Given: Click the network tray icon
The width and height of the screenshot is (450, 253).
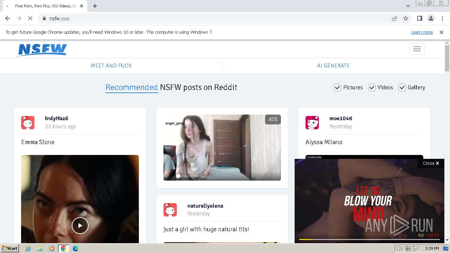Looking at the screenshot, I should click(x=408, y=248).
